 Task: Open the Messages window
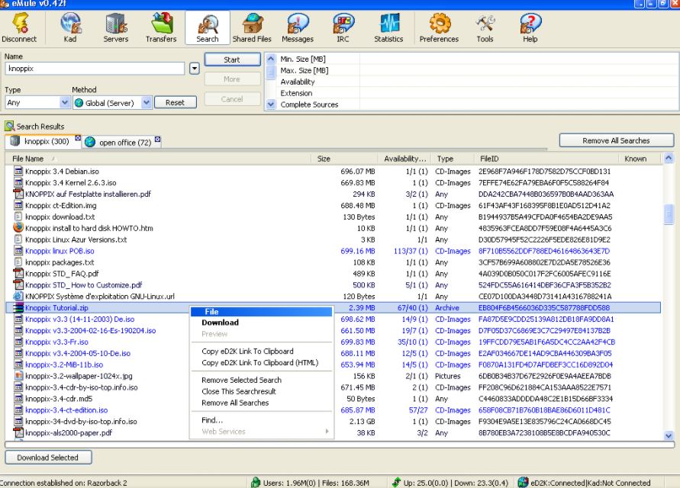click(298, 28)
